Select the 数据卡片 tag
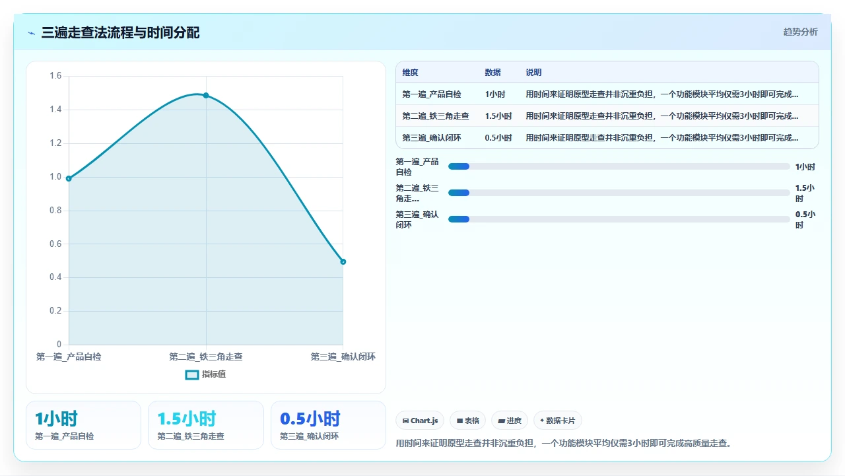This screenshot has width=845, height=476. coord(558,421)
